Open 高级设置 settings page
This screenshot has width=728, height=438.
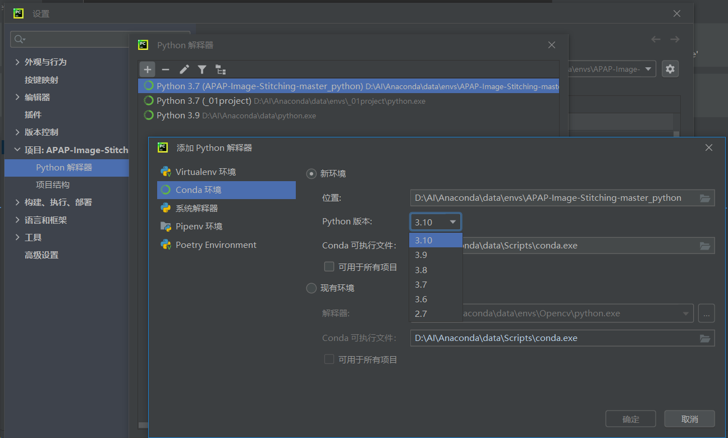[42, 255]
